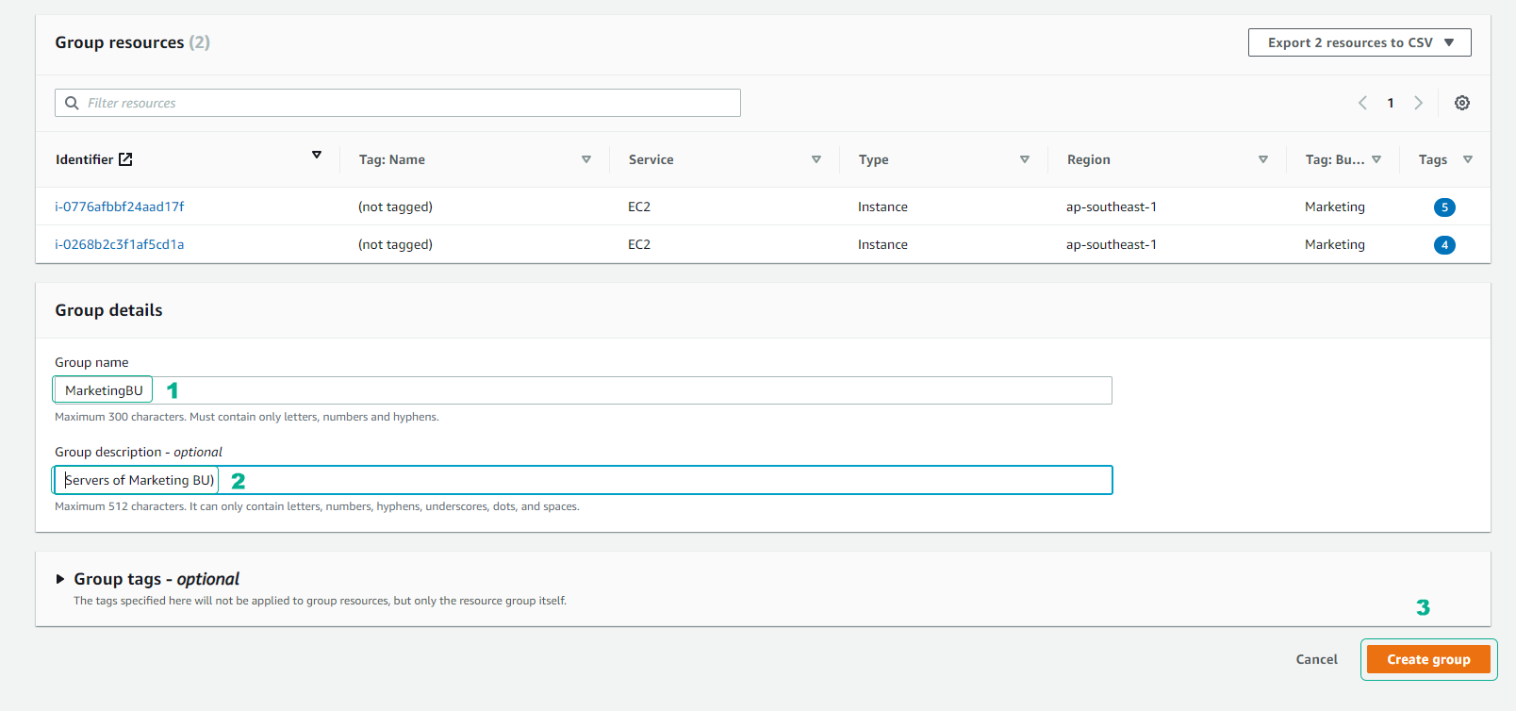Image resolution: width=1516 pixels, height=711 pixels.
Task: Sort by Region column arrow
Action: tap(1263, 159)
